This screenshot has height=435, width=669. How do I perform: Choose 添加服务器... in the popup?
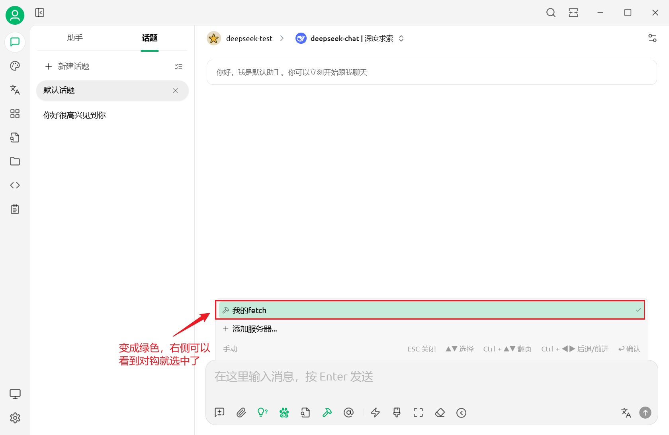pyautogui.click(x=431, y=329)
